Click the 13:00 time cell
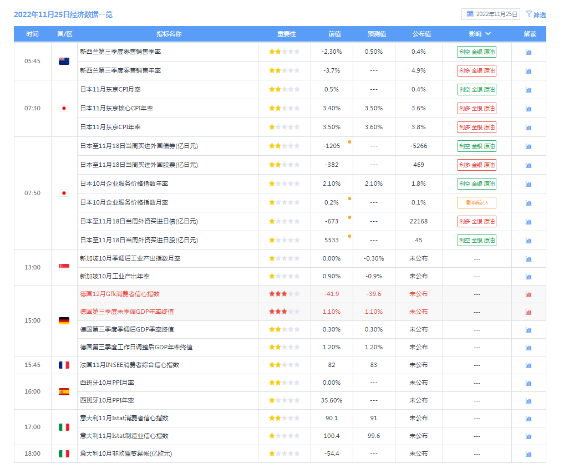The image size is (569, 474). (x=32, y=267)
